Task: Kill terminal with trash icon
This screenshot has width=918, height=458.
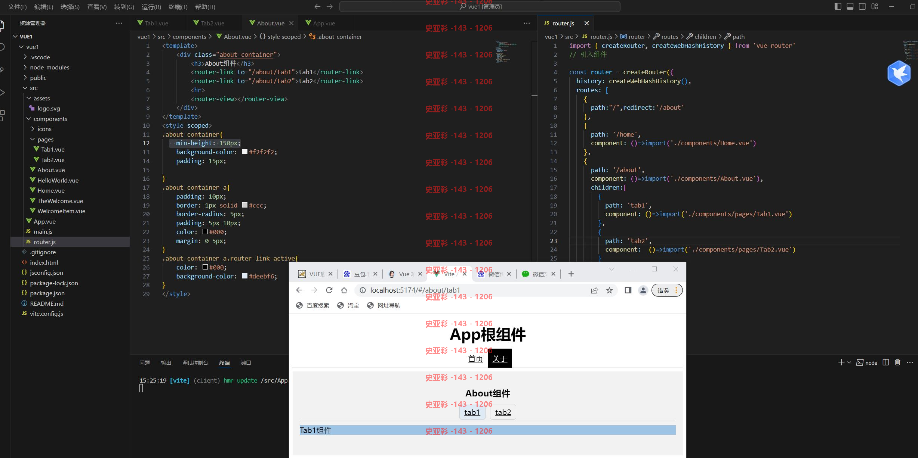Action: point(897,362)
